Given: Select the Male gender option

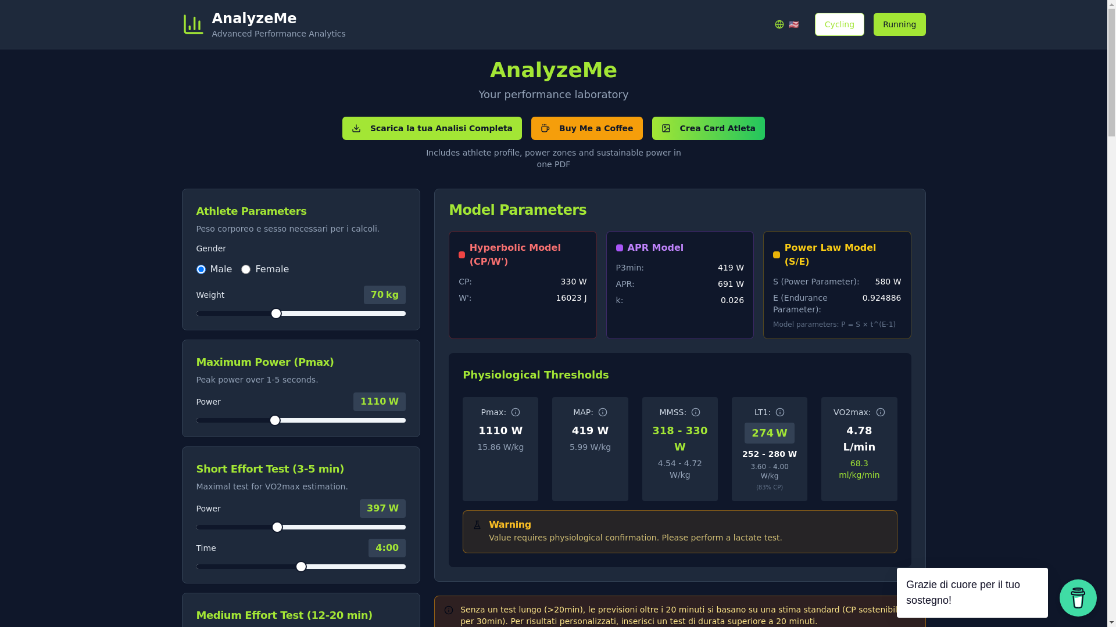Looking at the screenshot, I should (201, 269).
